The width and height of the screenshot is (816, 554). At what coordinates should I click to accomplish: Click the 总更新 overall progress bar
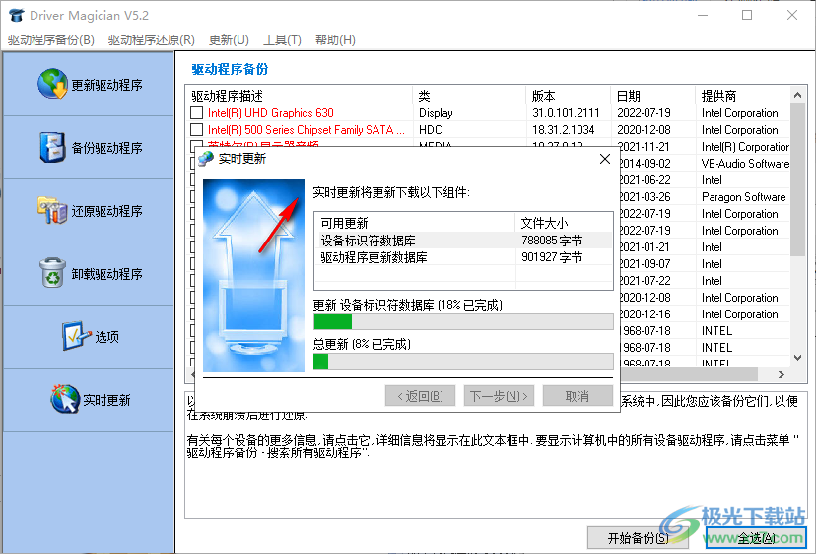click(x=463, y=362)
